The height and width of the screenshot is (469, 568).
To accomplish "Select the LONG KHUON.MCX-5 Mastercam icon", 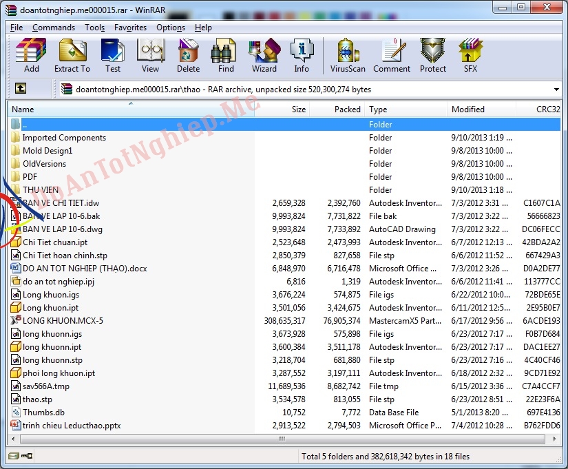I will pos(16,320).
